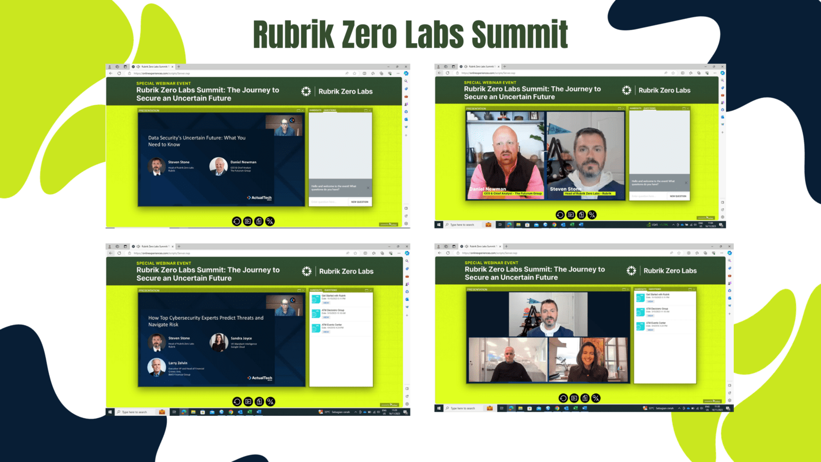Open Windows Start menu below Daniel Newman video
The height and width of the screenshot is (462, 821).
pyautogui.click(x=439, y=225)
